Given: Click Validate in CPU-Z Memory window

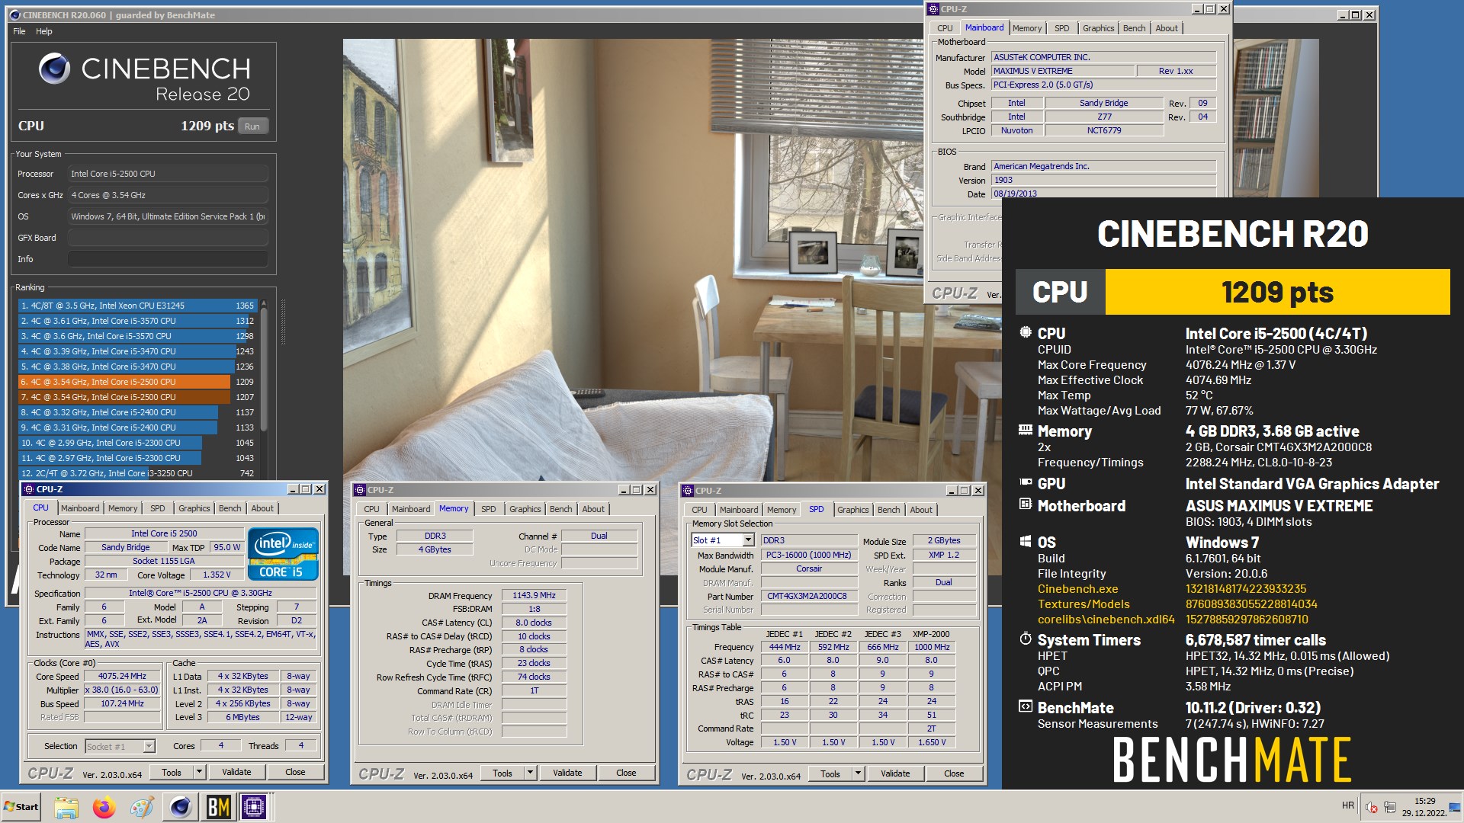Looking at the screenshot, I should pos(567,773).
